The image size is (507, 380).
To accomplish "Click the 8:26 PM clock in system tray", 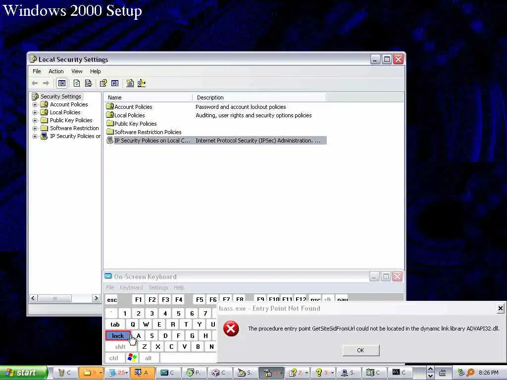I will coord(489,373).
